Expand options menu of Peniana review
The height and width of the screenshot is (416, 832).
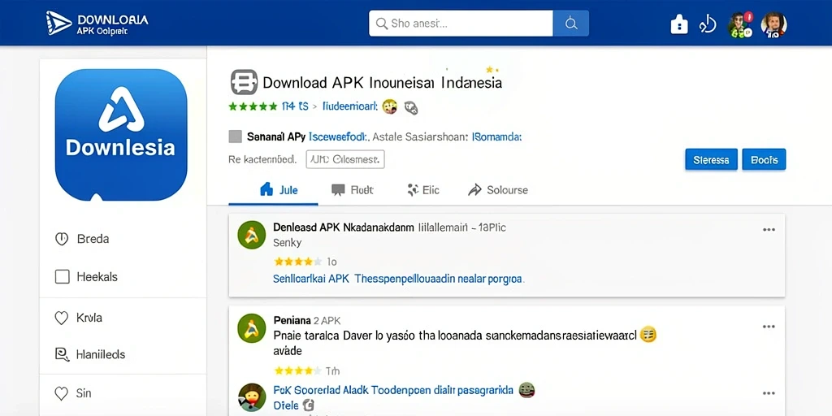click(x=769, y=327)
